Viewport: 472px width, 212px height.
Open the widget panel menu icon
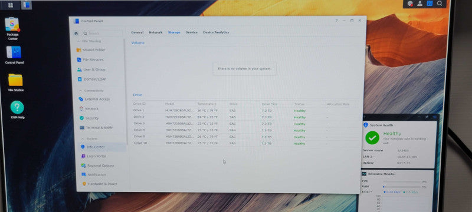point(434,117)
